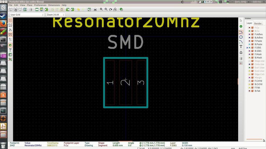266x149 pixels.
Task: Run the check footprint icon with the green gear
Action: tap(121, 10)
